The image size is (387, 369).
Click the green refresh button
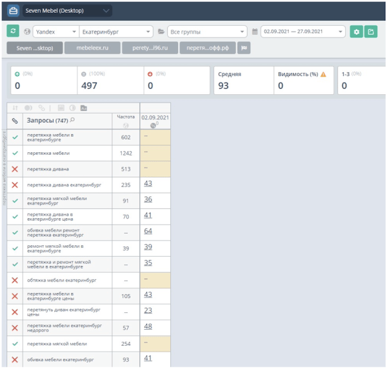(13, 31)
